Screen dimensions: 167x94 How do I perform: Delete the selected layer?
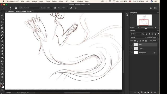pos(155,92)
